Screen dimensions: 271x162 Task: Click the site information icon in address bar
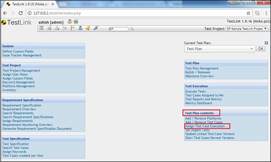point(29,13)
